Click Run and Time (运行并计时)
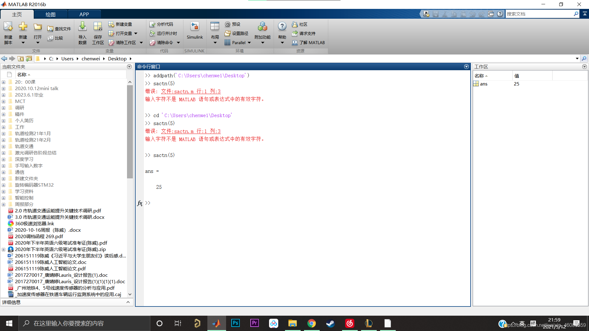Screen dimensions: 589x331 (163, 33)
